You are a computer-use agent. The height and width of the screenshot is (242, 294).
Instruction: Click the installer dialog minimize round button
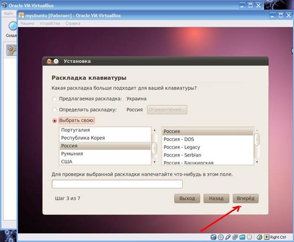point(56,61)
